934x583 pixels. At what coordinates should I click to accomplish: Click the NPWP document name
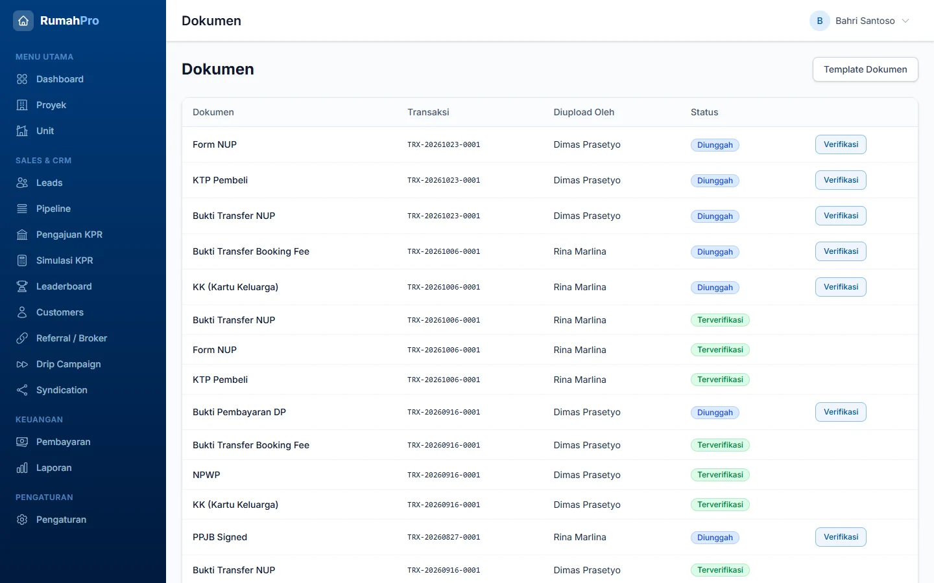[x=206, y=475]
